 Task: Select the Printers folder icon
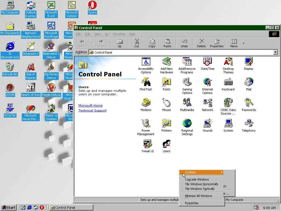pyautogui.click(x=167, y=125)
